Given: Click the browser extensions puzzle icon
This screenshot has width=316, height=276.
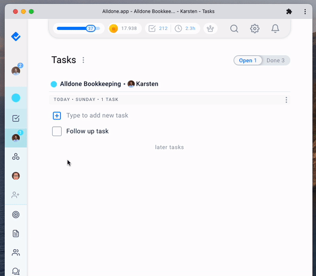Looking at the screenshot, I should [x=289, y=12].
